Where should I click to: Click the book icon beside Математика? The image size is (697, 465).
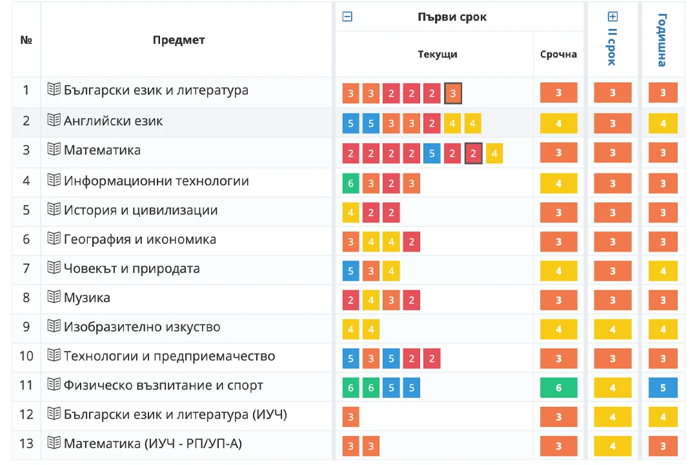pyautogui.click(x=54, y=149)
